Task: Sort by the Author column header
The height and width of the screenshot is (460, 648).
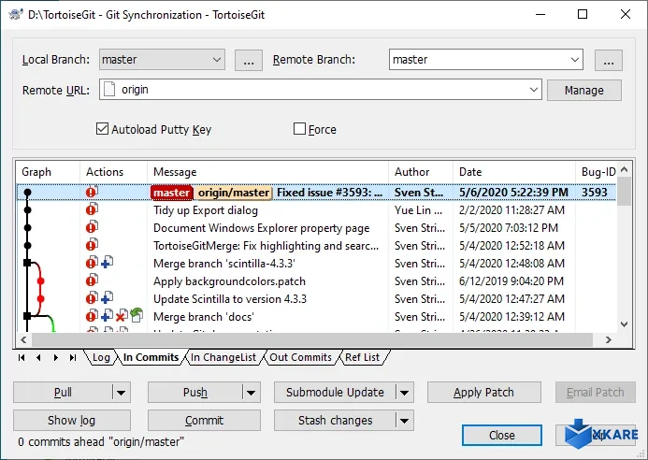Action: coord(421,172)
